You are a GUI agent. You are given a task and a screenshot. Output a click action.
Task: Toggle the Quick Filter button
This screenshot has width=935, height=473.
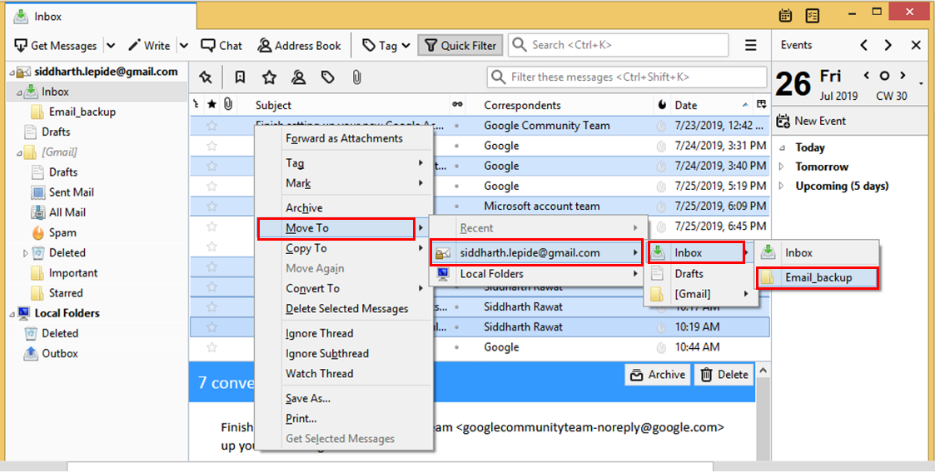click(460, 45)
